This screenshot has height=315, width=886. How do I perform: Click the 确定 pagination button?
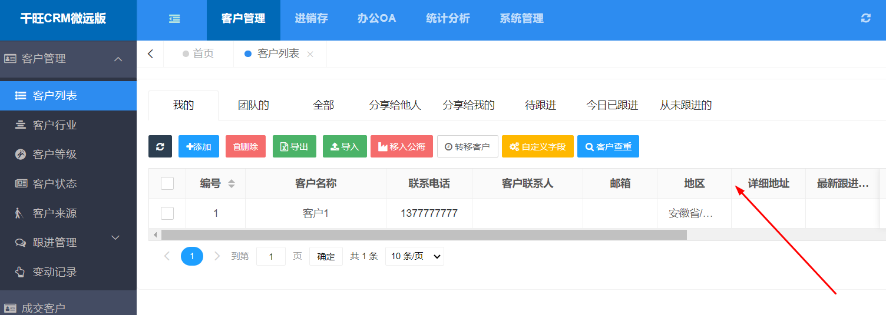[x=326, y=256]
